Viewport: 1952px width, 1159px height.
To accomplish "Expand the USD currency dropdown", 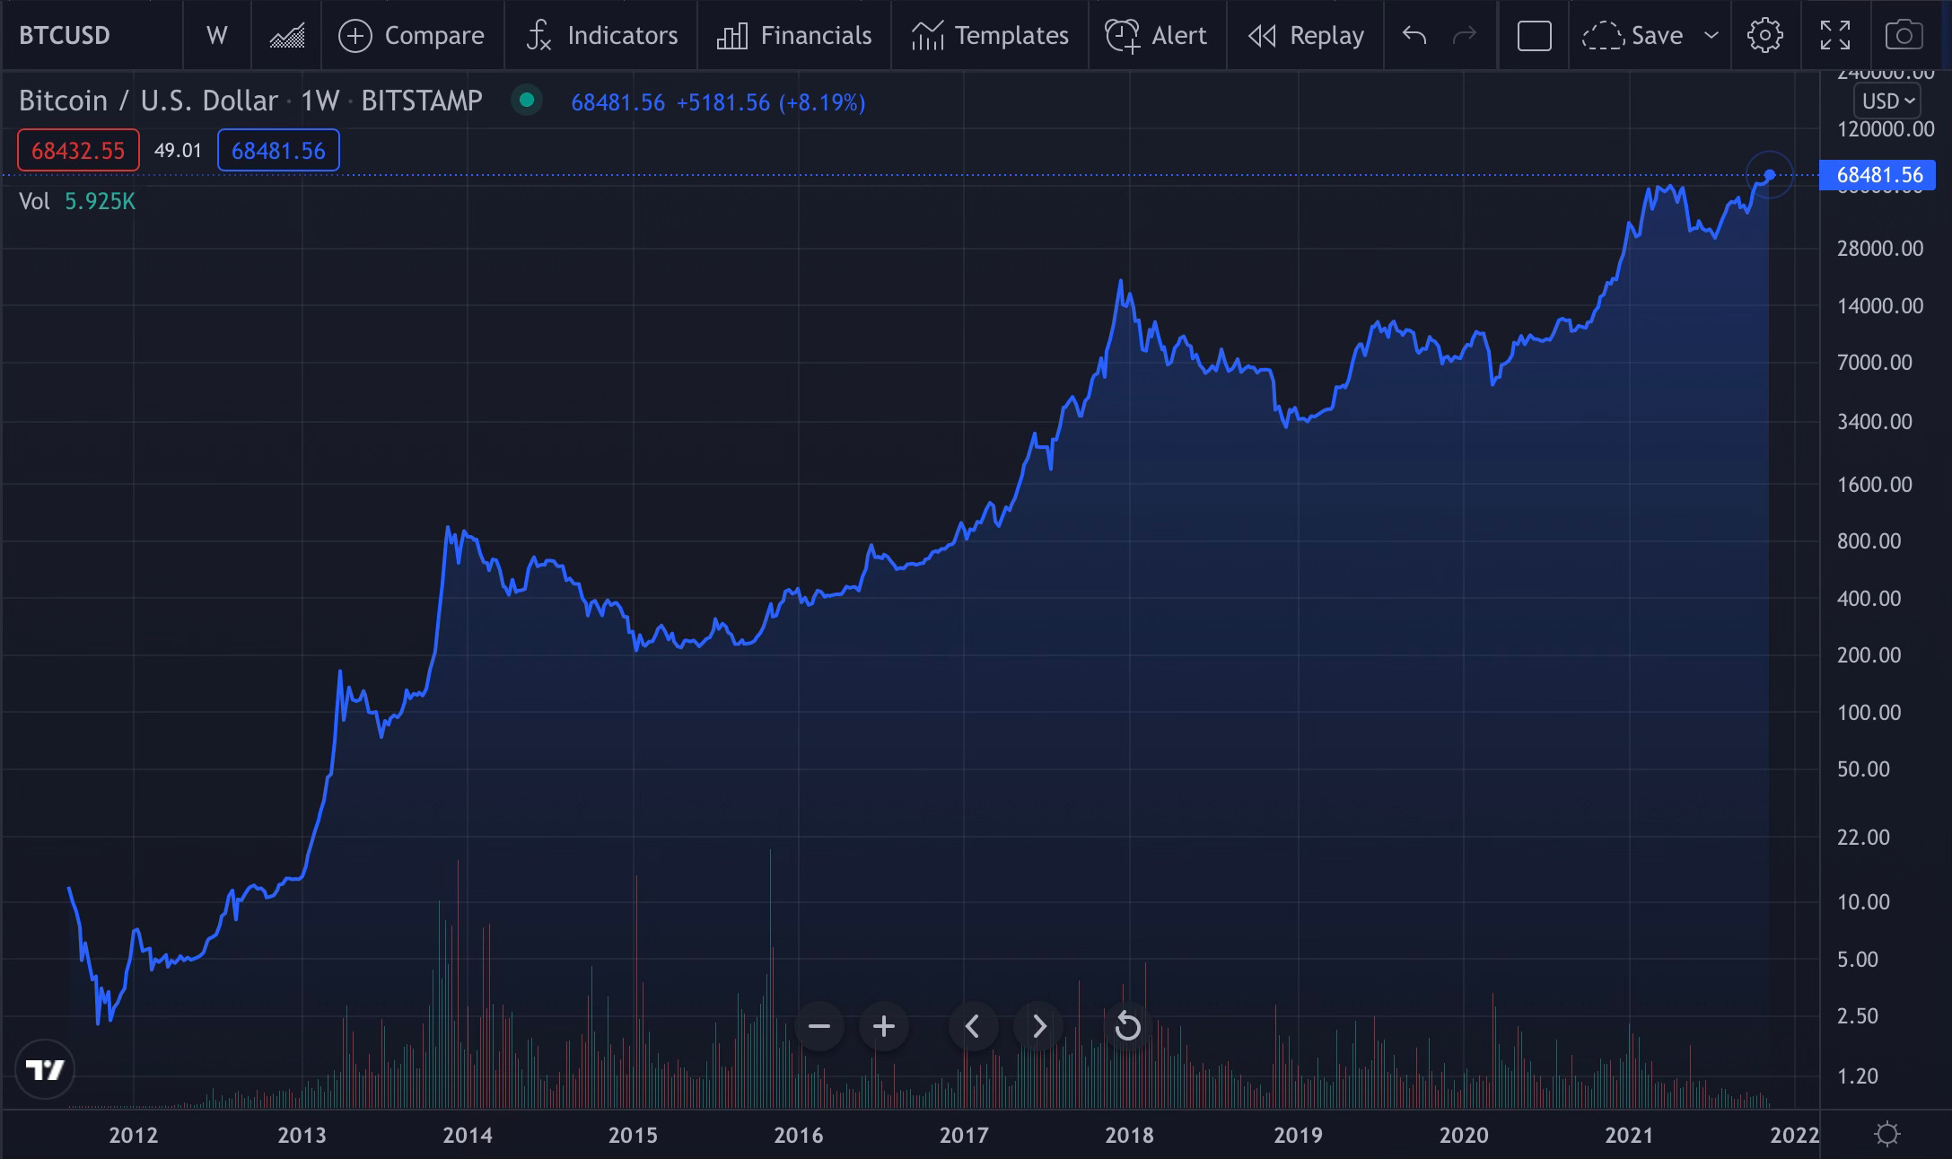I will (1887, 101).
